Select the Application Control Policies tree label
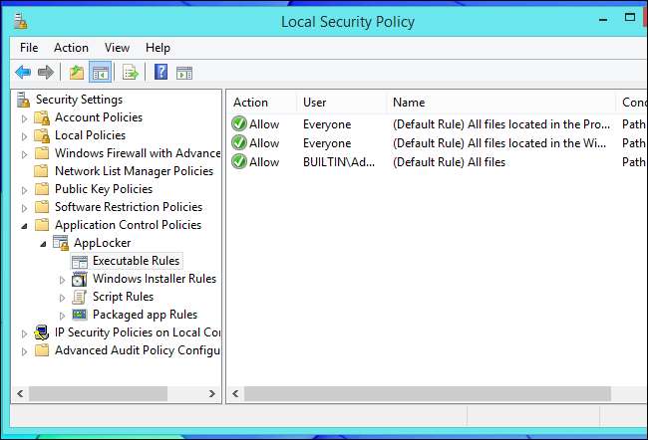This screenshot has height=440, width=648. pos(129,225)
